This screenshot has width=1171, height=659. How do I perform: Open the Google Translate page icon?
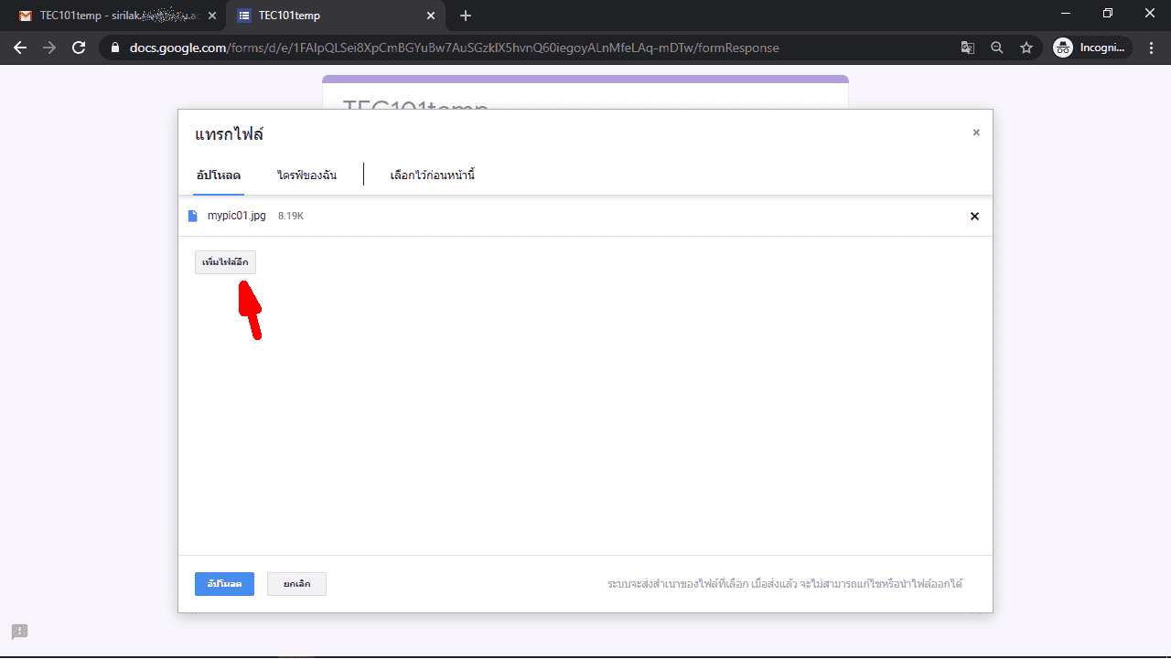(967, 48)
